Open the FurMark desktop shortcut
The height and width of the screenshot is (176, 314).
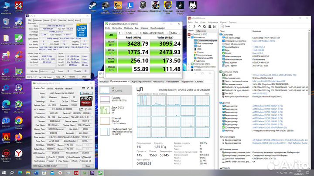[x=6, y=138]
